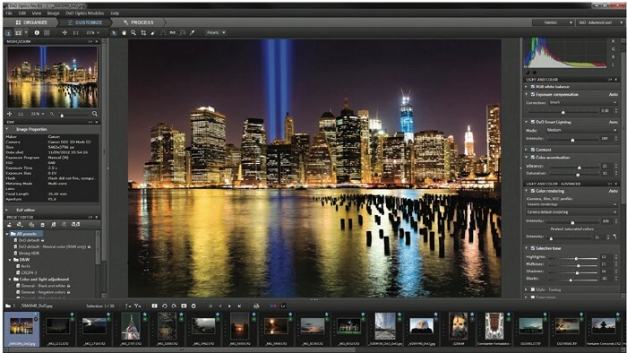627x353 pixels.
Task: Click the Palettes button at top right
Action: tap(554, 22)
